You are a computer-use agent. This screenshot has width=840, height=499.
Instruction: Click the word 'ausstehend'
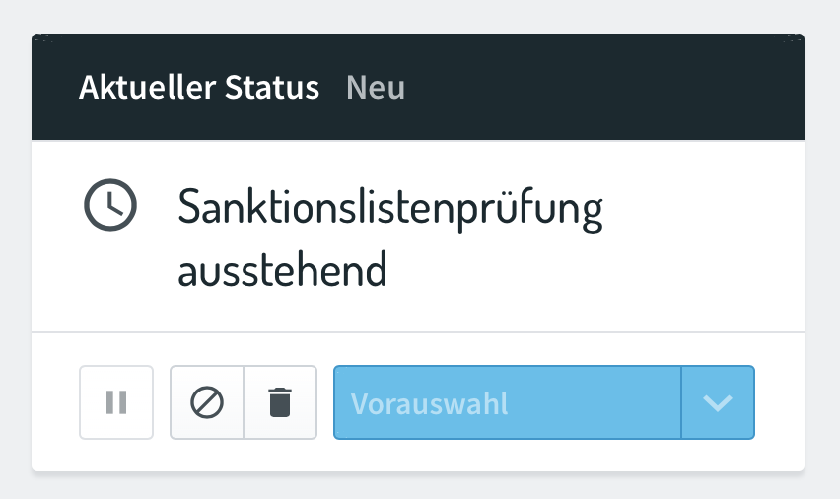click(x=282, y=270)
